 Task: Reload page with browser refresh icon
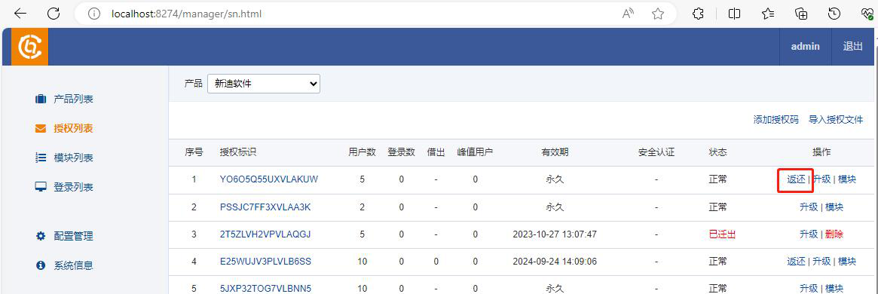coord(54,14)
